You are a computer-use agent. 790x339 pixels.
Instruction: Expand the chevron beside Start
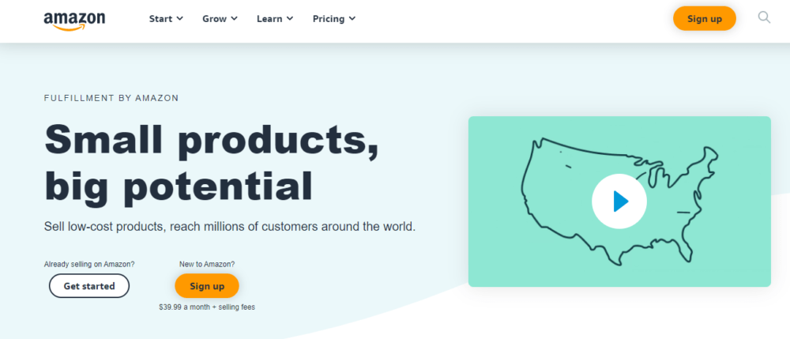click(180, 18)
